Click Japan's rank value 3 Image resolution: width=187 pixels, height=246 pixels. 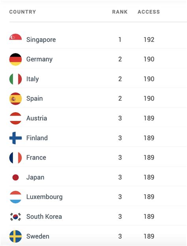[120, 177]
